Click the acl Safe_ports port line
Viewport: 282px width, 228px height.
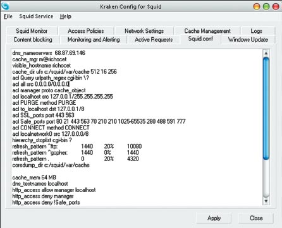(x=99, y=121)
